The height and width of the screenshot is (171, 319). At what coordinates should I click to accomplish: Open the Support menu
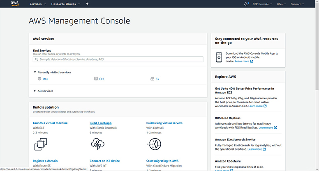[297, 4]
